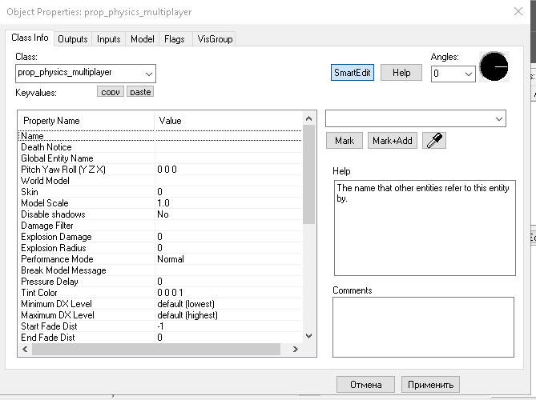Click the Применить apply button
The height and width of the screenshot is (400, 536).
click(430, 385)
